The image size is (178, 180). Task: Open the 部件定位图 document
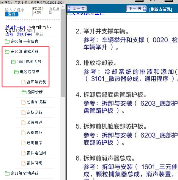coord(36,153)
